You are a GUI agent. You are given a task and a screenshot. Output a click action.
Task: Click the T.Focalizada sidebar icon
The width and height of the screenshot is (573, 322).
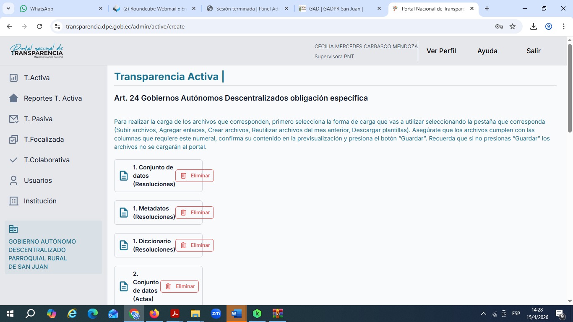tap(13, 139)
